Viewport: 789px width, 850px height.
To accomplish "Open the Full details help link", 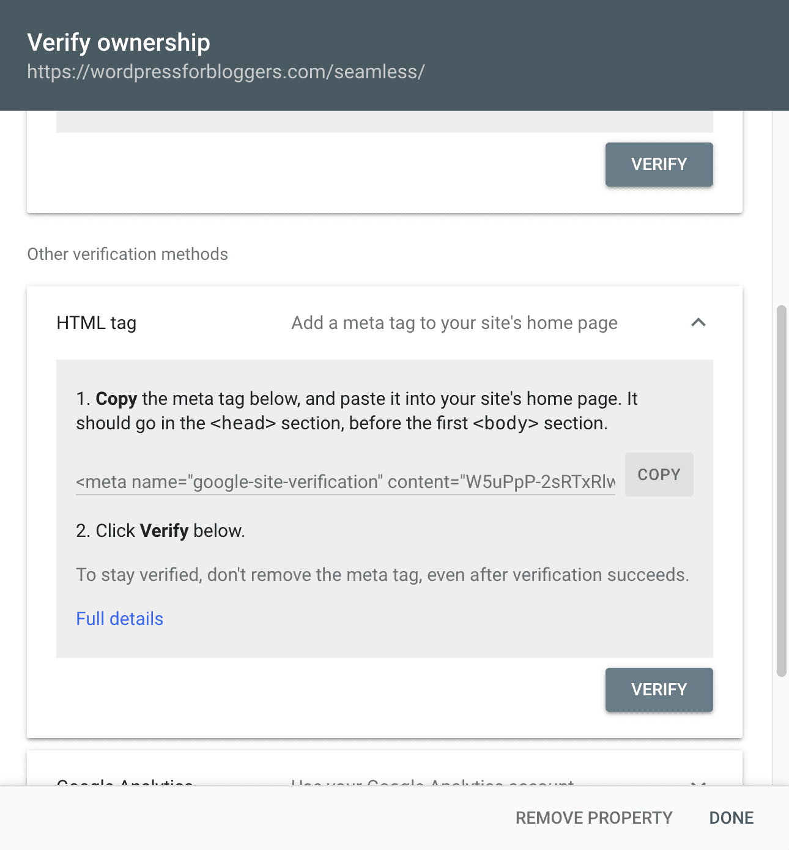I will [x=119, y=618].
